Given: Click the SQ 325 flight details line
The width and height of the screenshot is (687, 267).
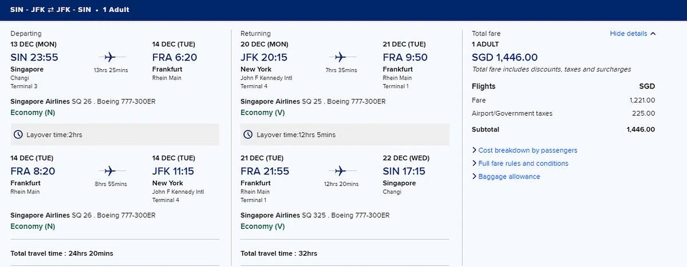Looking at the screenshot, I should pyautogui.click(x=315, y=216).
